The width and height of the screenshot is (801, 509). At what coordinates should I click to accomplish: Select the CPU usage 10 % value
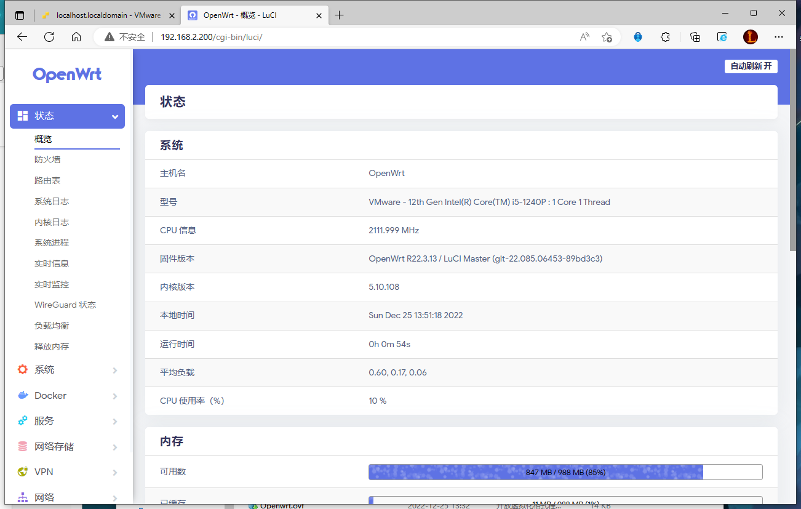click(x=378, y=401)
